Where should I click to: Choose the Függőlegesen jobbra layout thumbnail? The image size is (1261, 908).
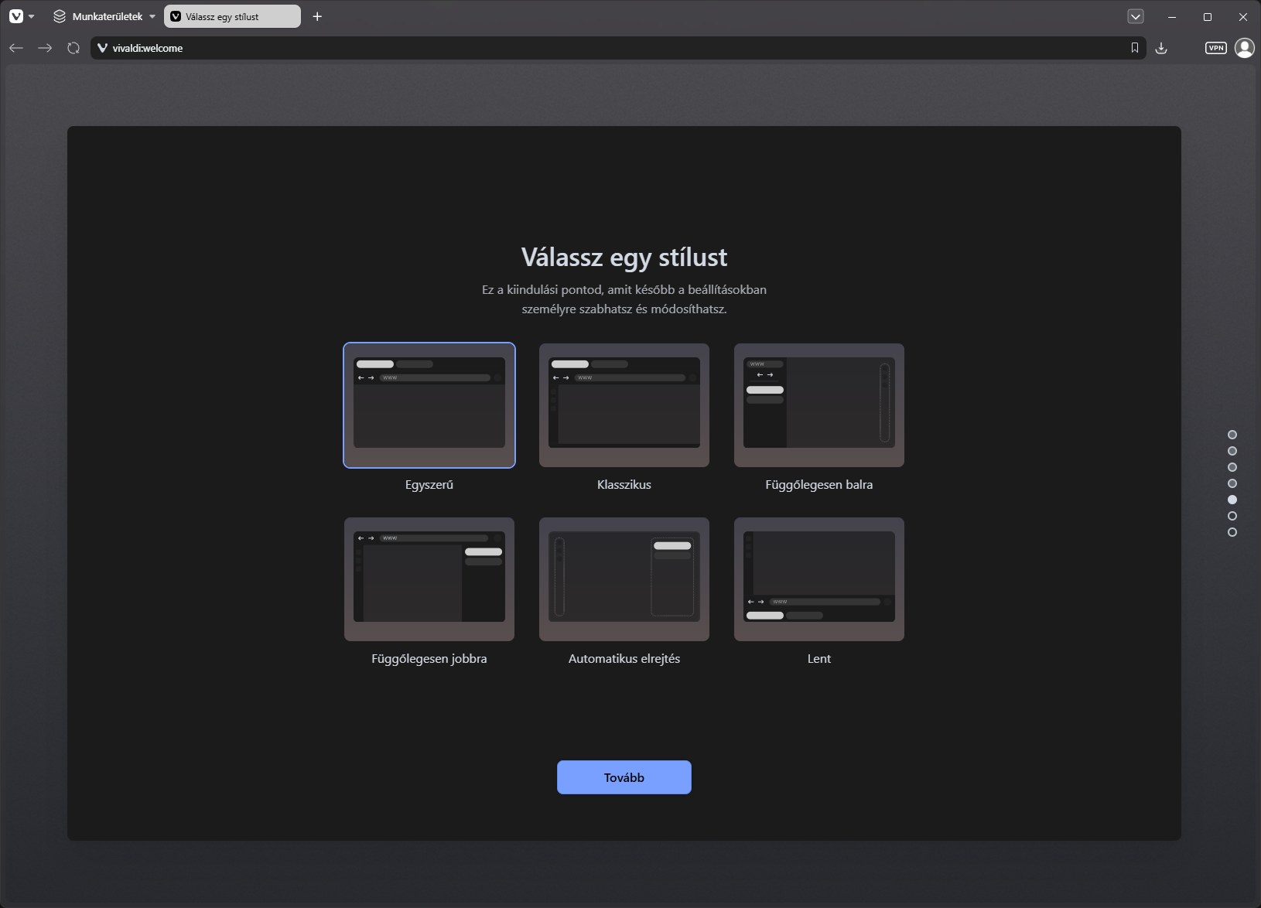click(x=429, y=579)
